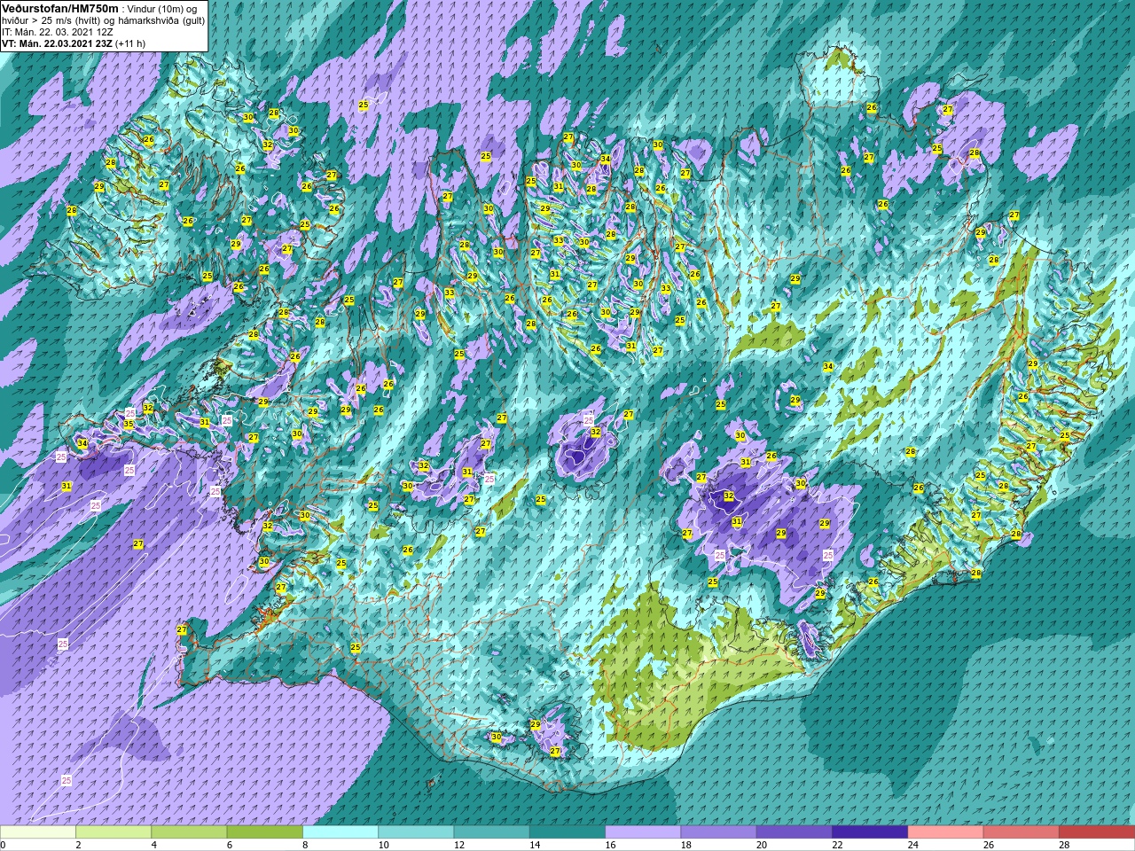Viewport: 1135px width, 851px height.
Task: Click the '2' tick label on the color scale
Action: pos(79,845)
